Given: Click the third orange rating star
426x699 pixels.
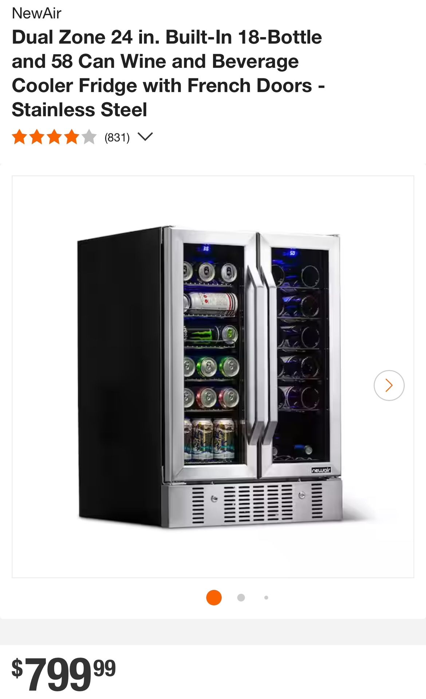Looking at the screenshot, I should pyautogui.click(x=54, y=138).
